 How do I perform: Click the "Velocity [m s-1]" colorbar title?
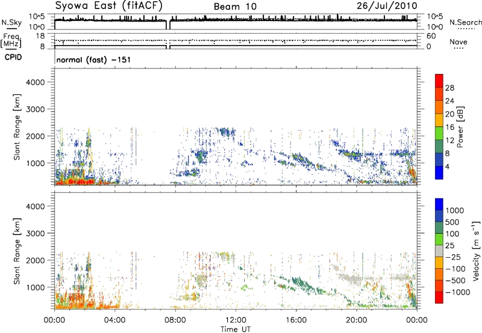476,251
